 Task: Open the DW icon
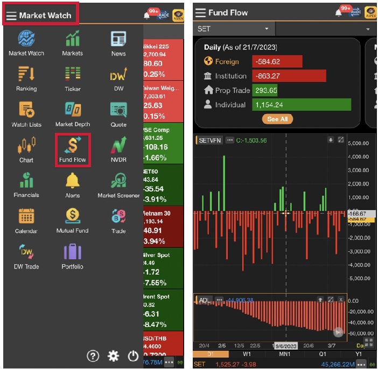[x=118, y=74]
